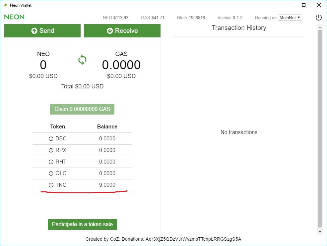Click the upload arrow inside Send button
The width and height of the screenshot is (327, 246).
[x=34, y=30]
